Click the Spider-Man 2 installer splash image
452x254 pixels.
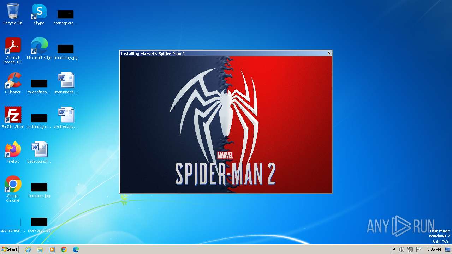click(x=226, y=125)
